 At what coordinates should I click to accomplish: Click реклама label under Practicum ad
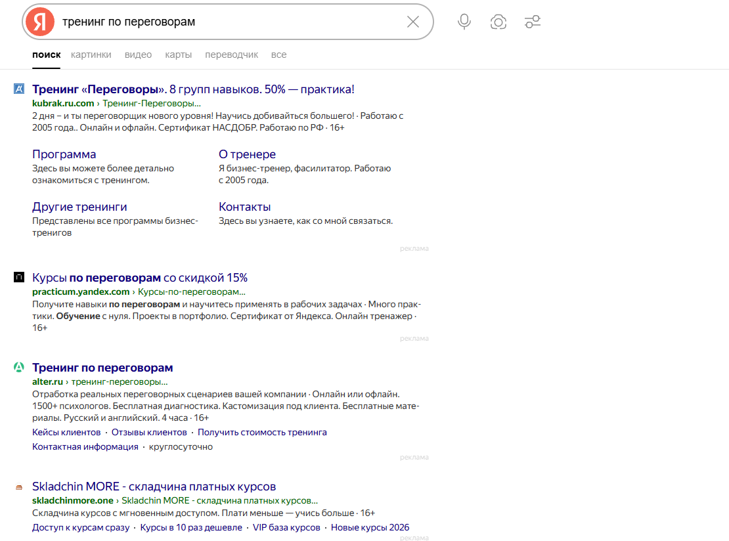click(414, 338)
